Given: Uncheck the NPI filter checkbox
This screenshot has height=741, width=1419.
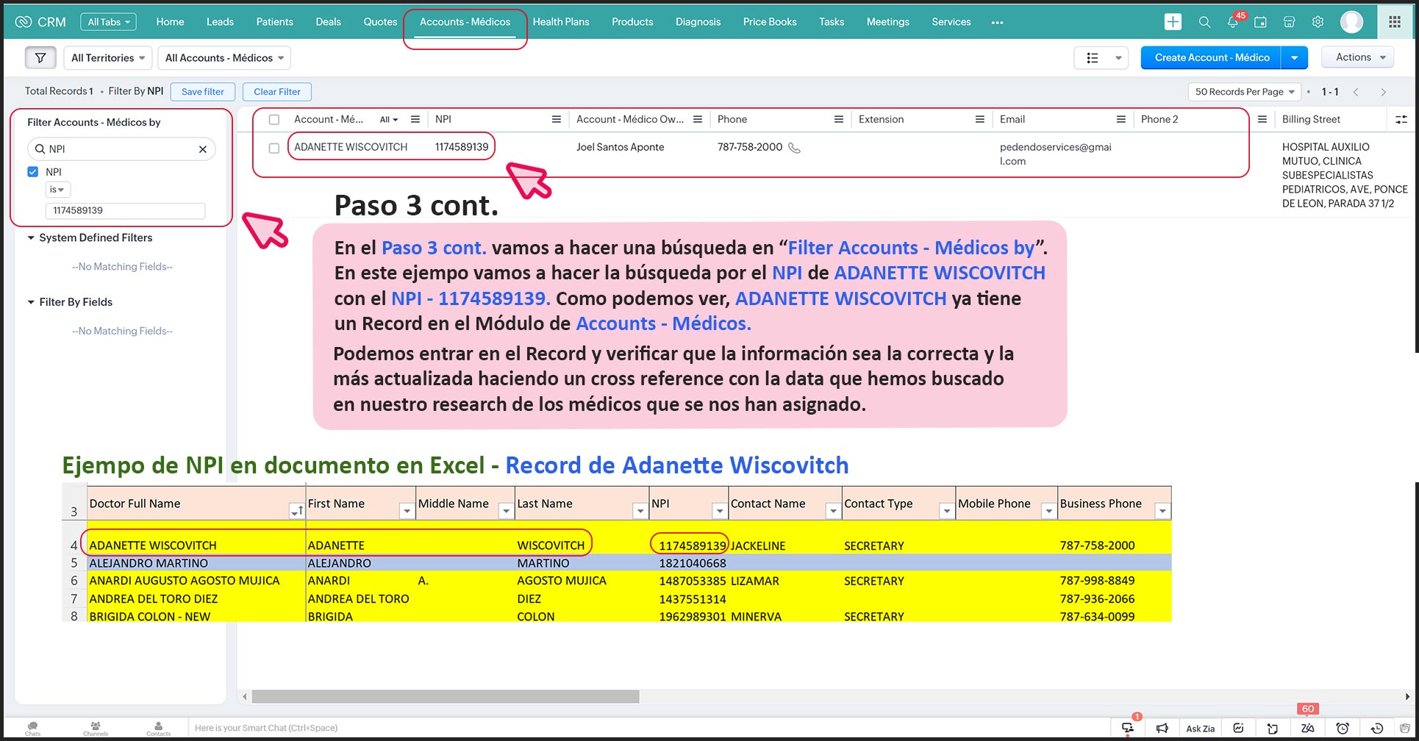Looking at the screenshot, I should (33, 172).
